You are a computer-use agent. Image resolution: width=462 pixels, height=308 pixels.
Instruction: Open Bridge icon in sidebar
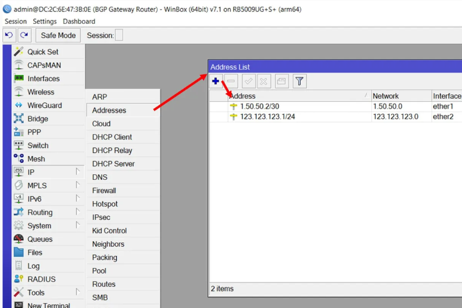click(19, 118)
